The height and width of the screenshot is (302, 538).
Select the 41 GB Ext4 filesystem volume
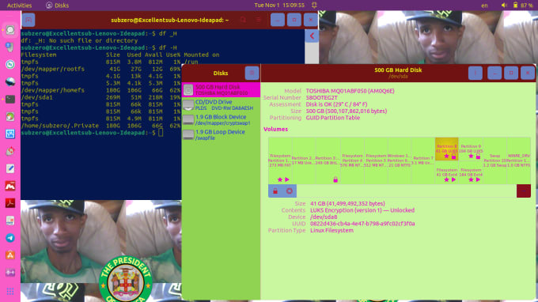(447, 172)
